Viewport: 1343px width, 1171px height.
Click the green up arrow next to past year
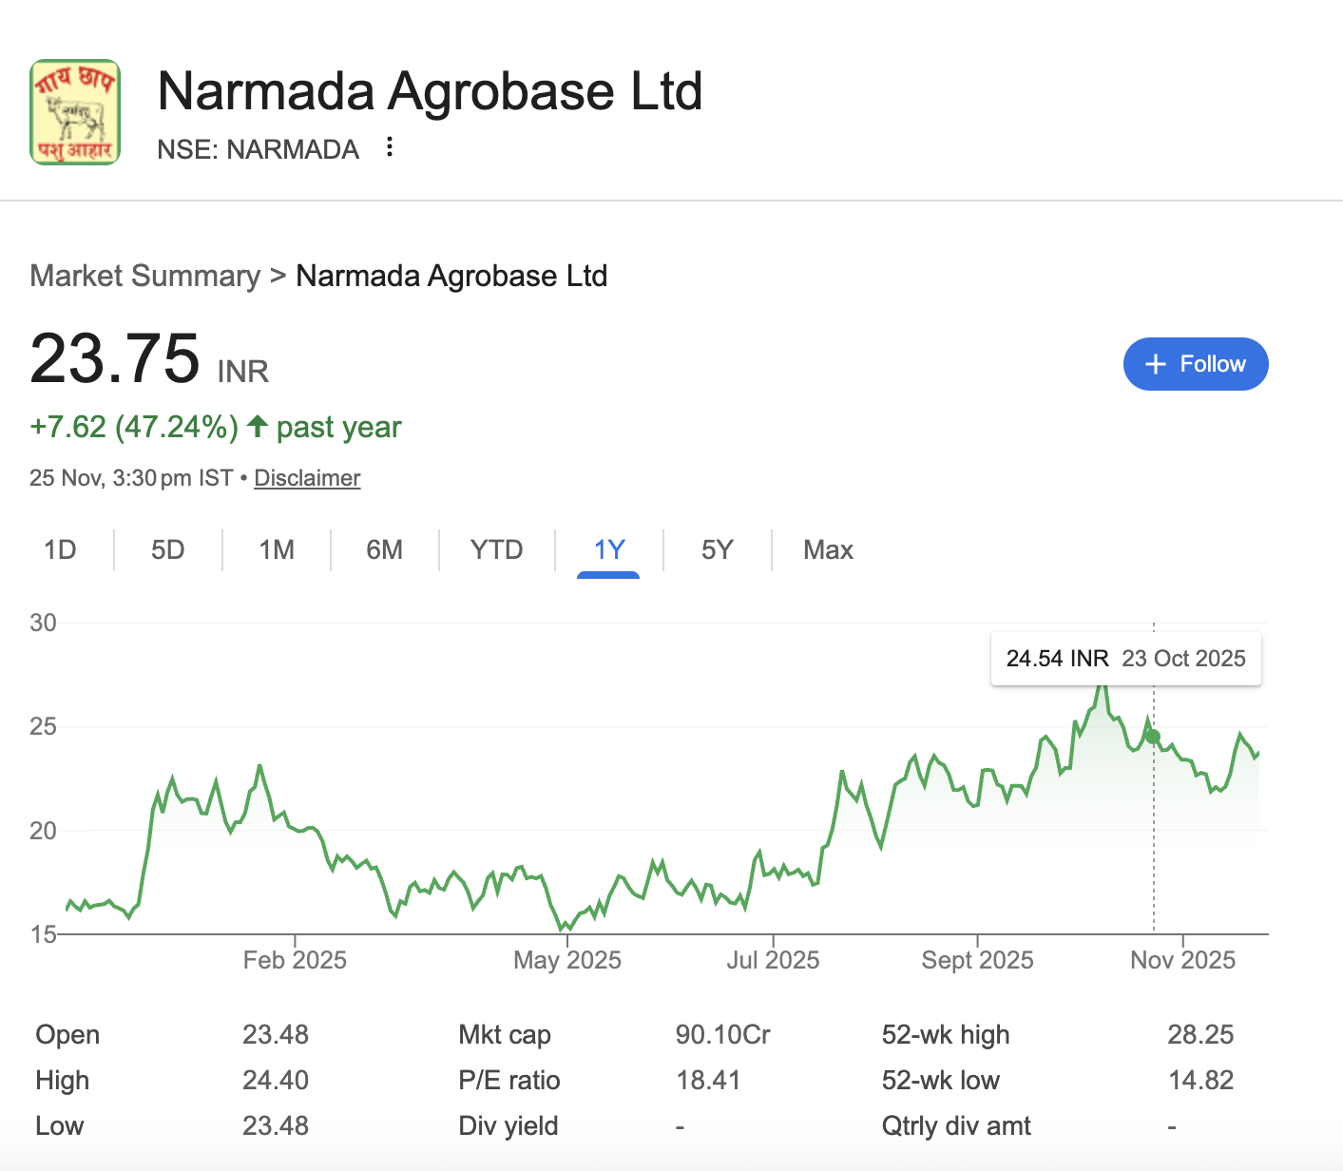click(x=257, y=426)
